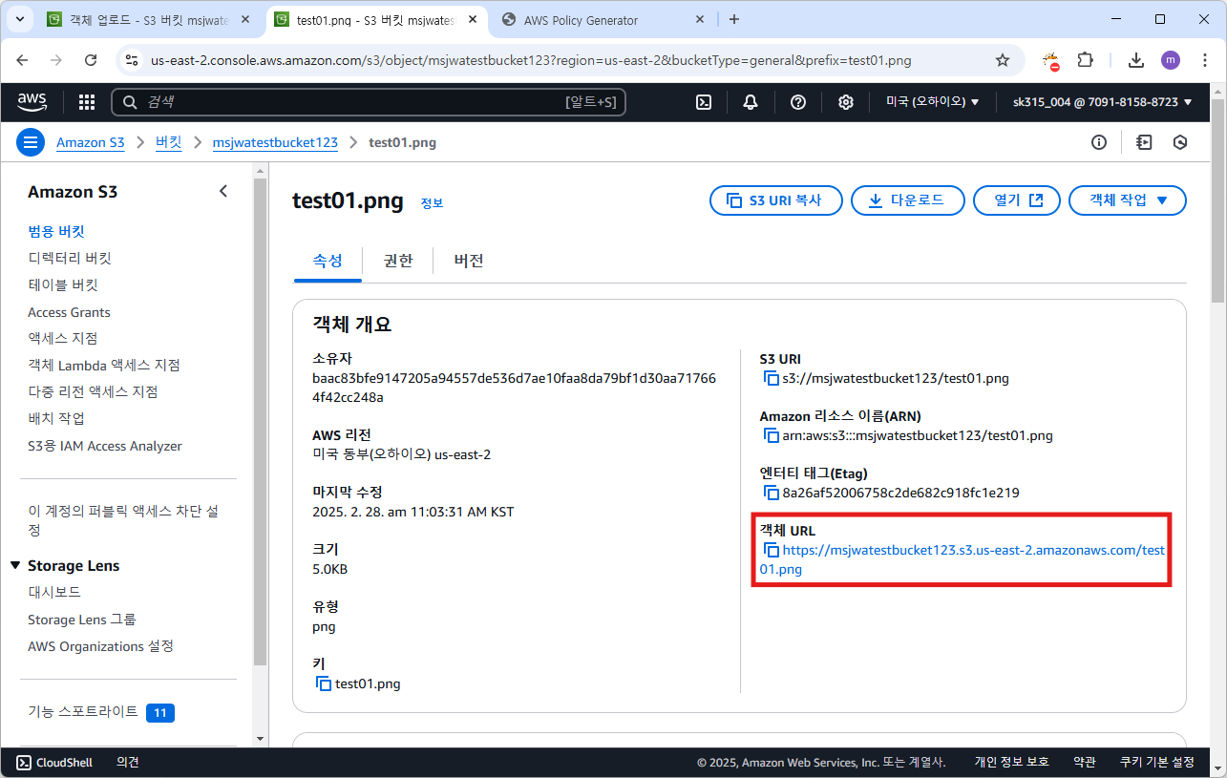Viewport: 1227px width, 778px height.
Task: Open the object URL link
Action: click(962, 559)
